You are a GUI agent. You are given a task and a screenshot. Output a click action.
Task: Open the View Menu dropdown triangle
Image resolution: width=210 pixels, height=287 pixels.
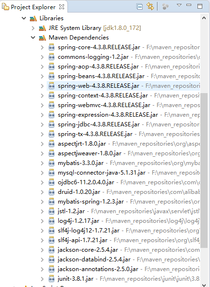pyautogui.click(x=179, y=5)
